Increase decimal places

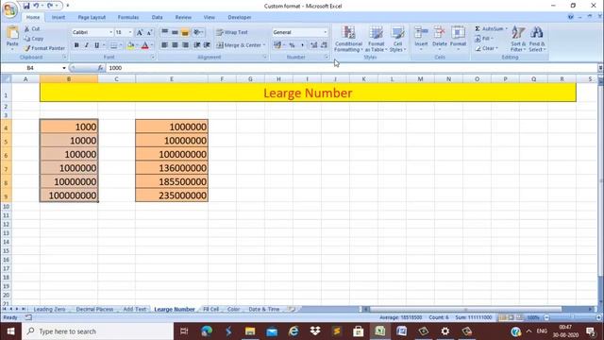(314, 45)
